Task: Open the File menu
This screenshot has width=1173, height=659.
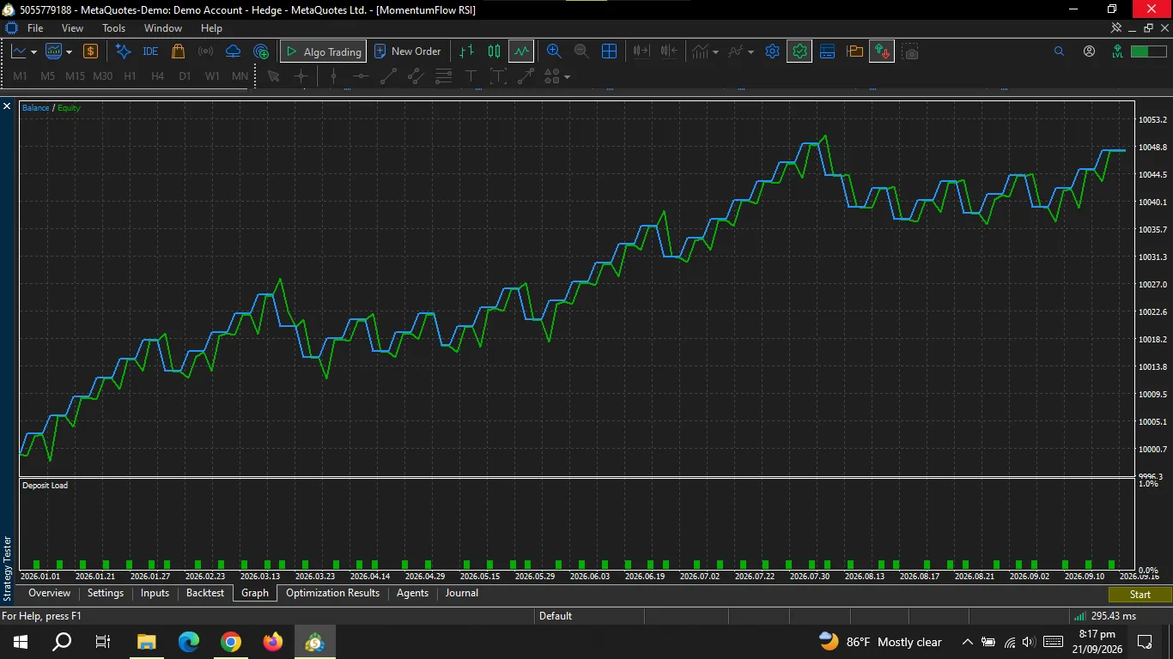Action: point(35,28)
